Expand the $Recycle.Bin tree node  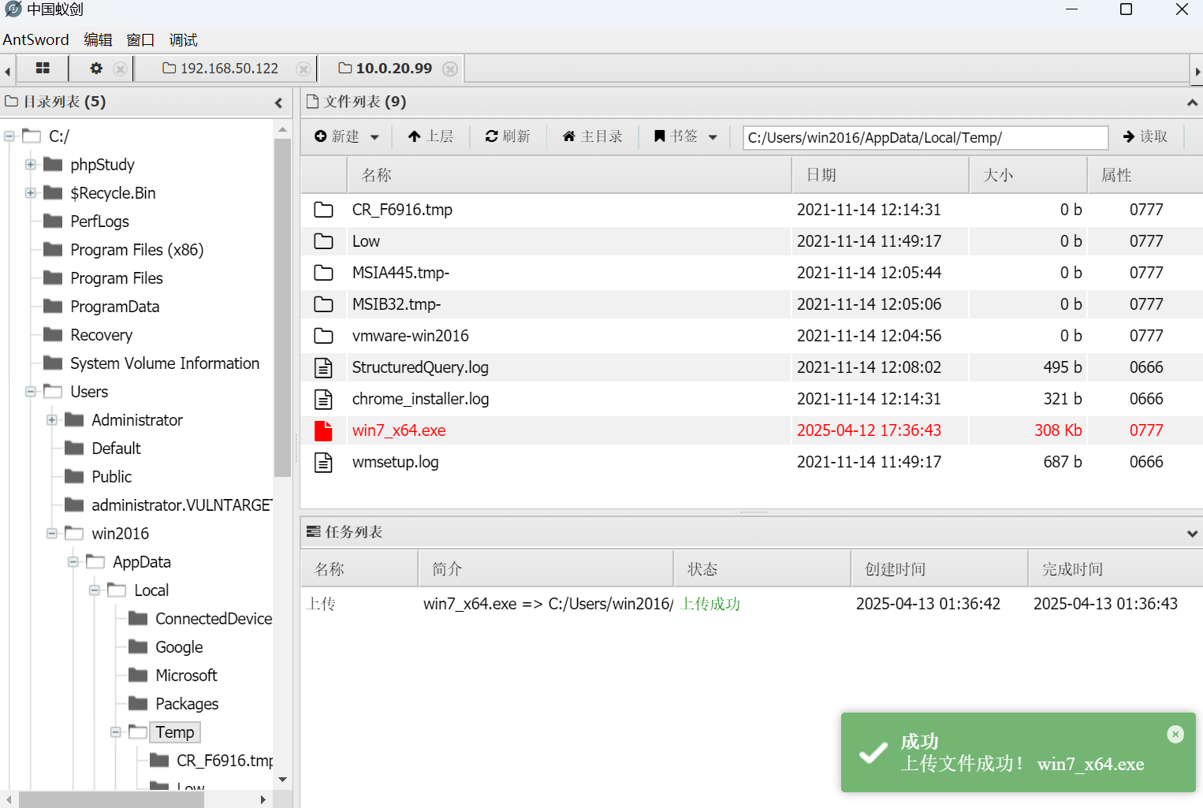[x=31, y=193]
